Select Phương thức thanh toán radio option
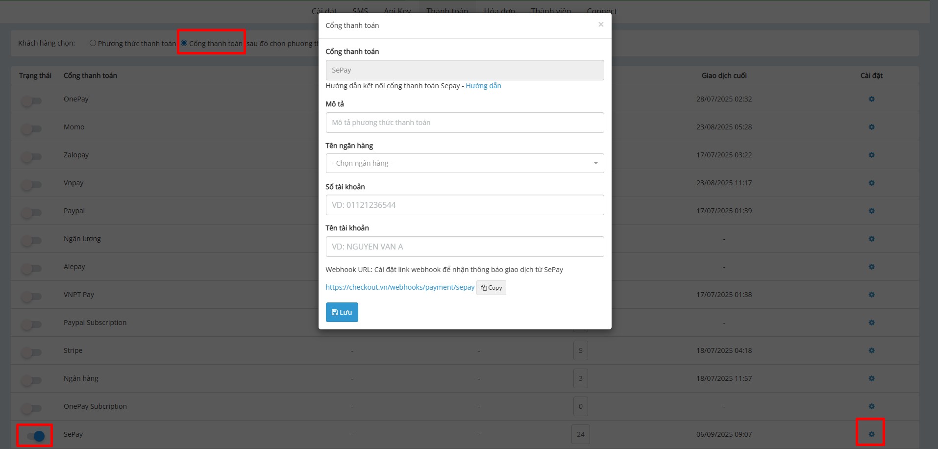 [x=93, y=43]
